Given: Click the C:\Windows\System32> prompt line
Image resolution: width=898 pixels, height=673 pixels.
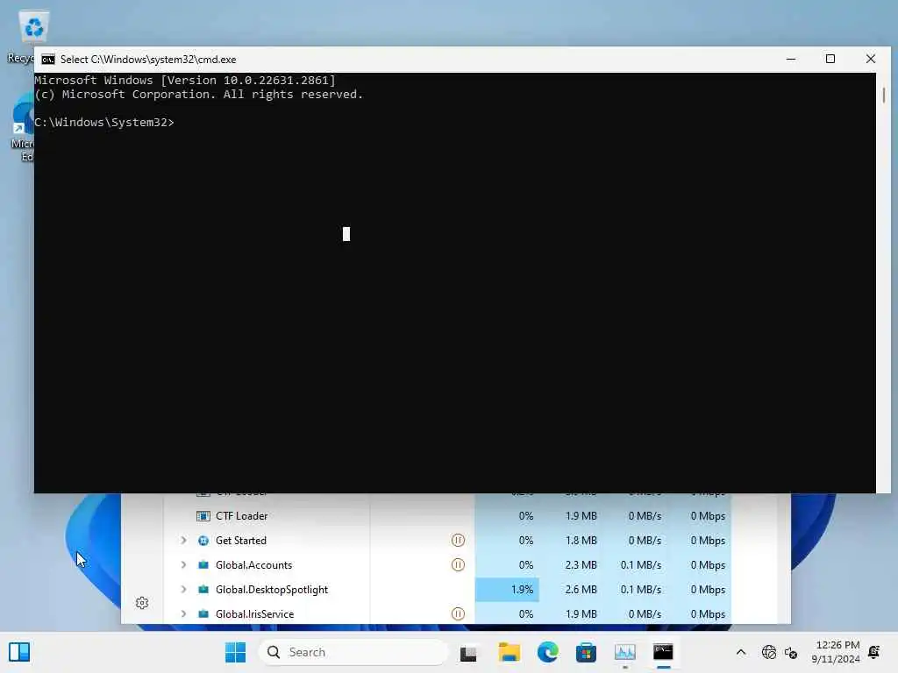Looking at the screenshot, I should coord(103,123).
